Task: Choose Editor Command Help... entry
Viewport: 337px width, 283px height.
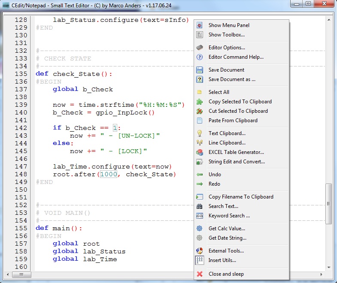Action: point(236,57)
